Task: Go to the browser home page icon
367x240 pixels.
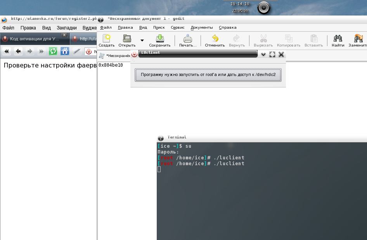Action: (x=65, y=51)
